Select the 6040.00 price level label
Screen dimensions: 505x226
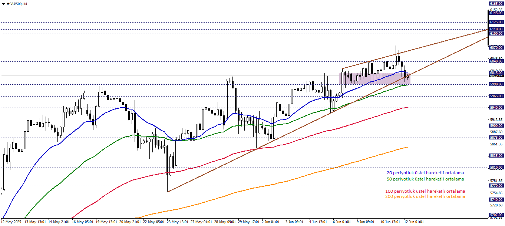(496, 61)
